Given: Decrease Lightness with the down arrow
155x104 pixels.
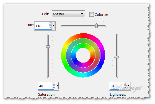Looking at the screenshot, I should [125, 87].
